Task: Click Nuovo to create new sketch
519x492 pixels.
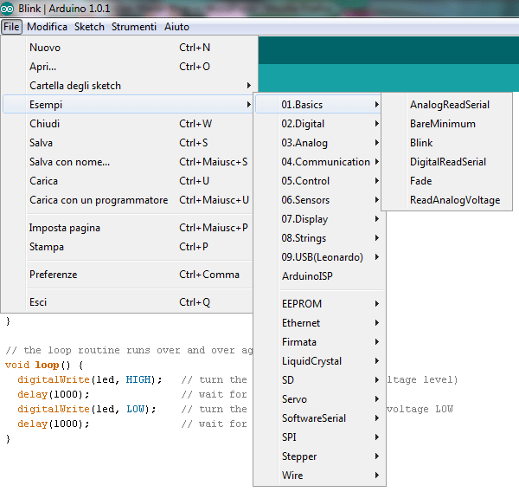Action: (45, 48)
